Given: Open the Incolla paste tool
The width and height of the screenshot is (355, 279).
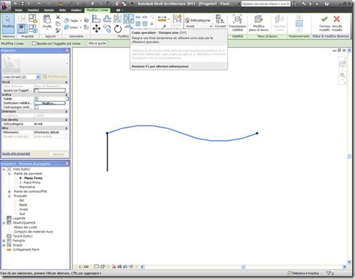Looking at the screenshot, I should 47,22.
